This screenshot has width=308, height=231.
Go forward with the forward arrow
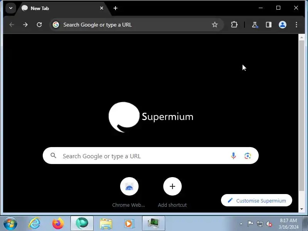25,25
